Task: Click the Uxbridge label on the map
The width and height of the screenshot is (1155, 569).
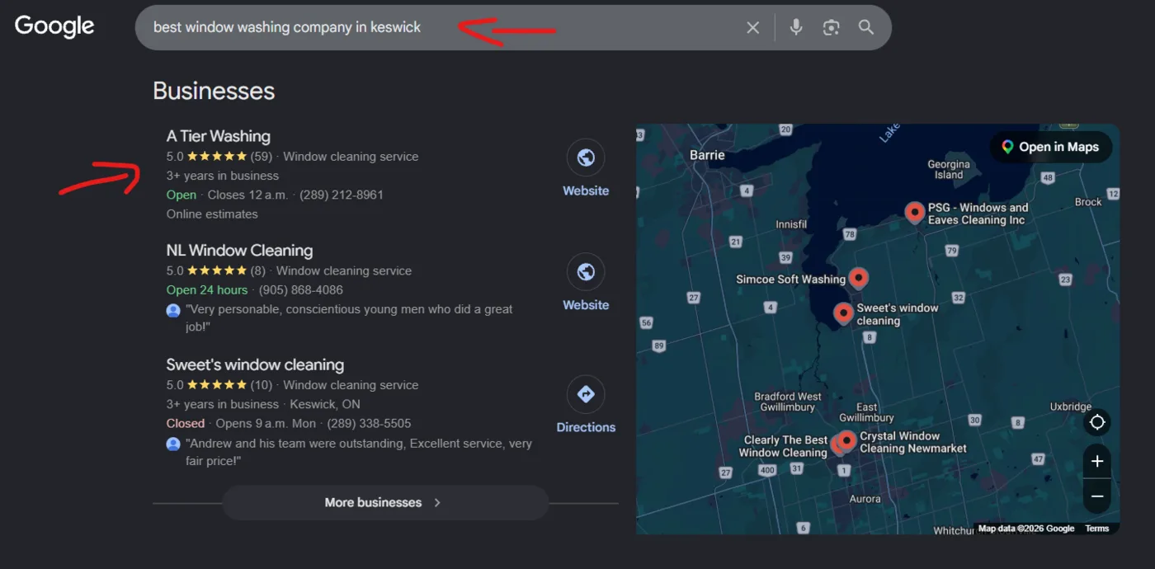Action: [x=1071, y=407]
